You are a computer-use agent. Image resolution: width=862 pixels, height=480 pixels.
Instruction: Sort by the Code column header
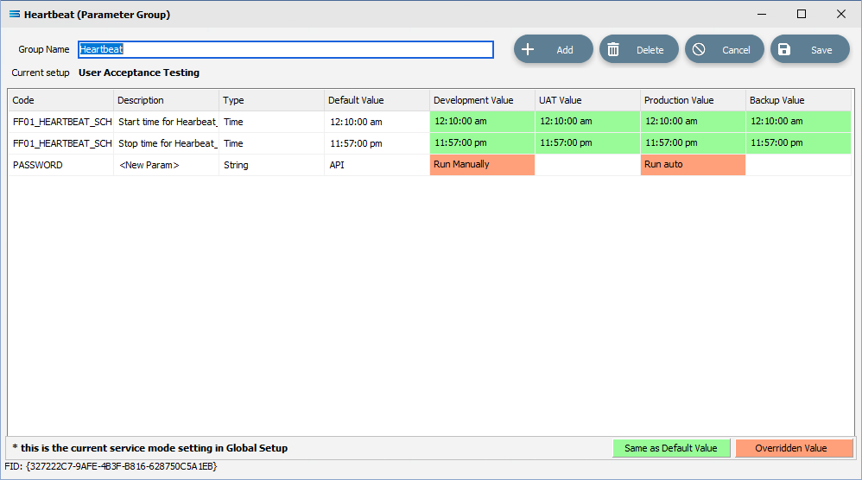pos(60,100)
